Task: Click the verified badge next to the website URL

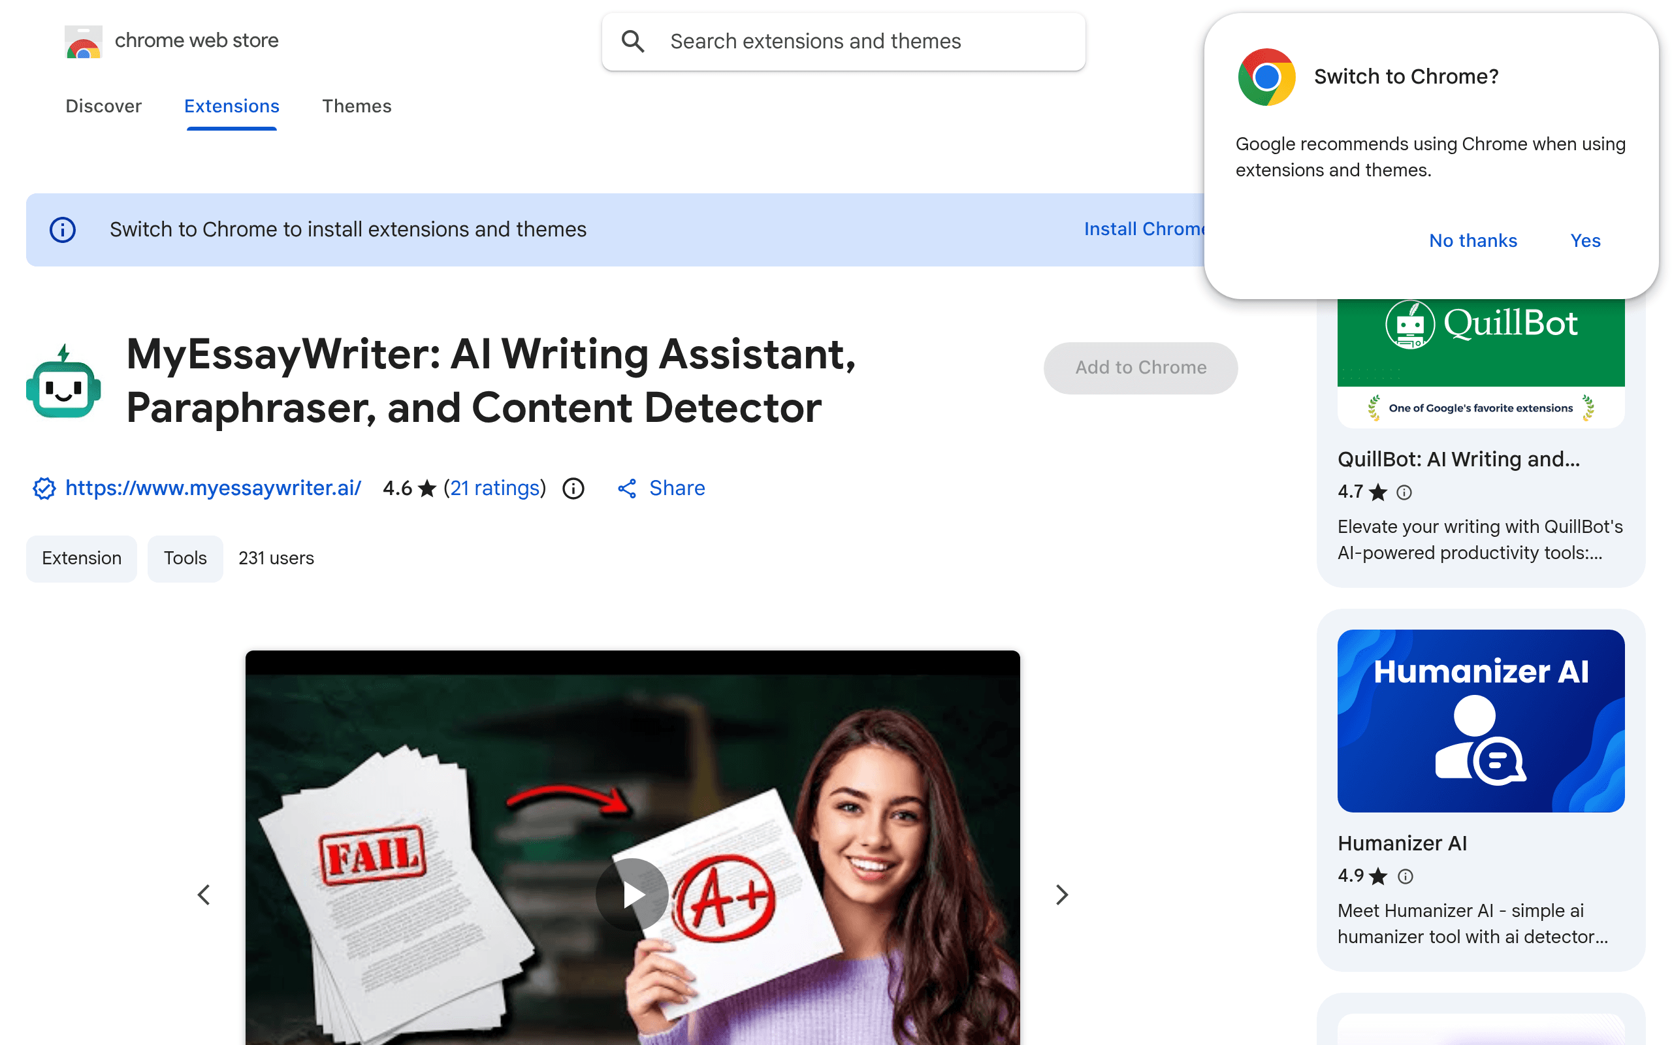Action: [x=44, y=489]
